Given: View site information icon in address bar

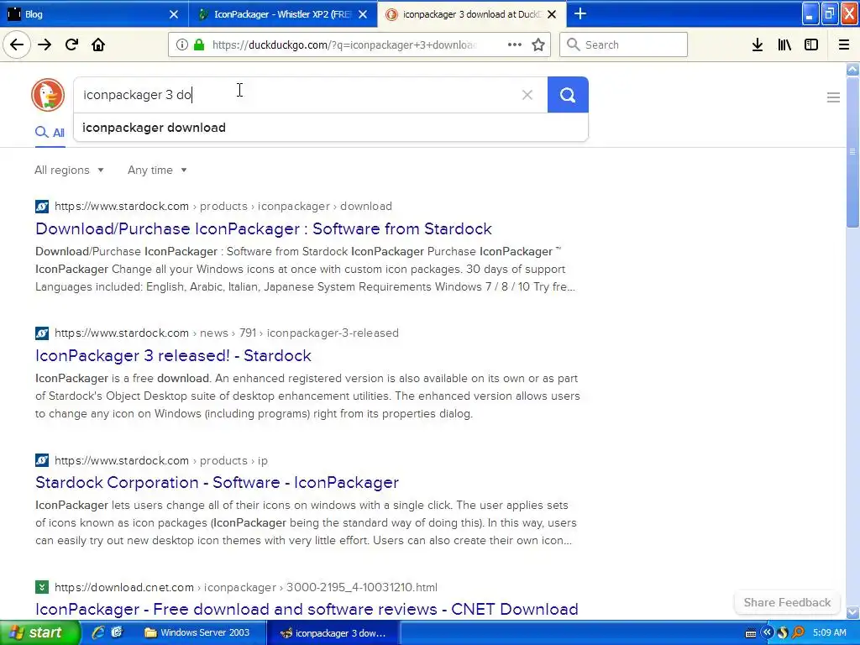Looking at the screenshot, I should click(x=181, y=45).
